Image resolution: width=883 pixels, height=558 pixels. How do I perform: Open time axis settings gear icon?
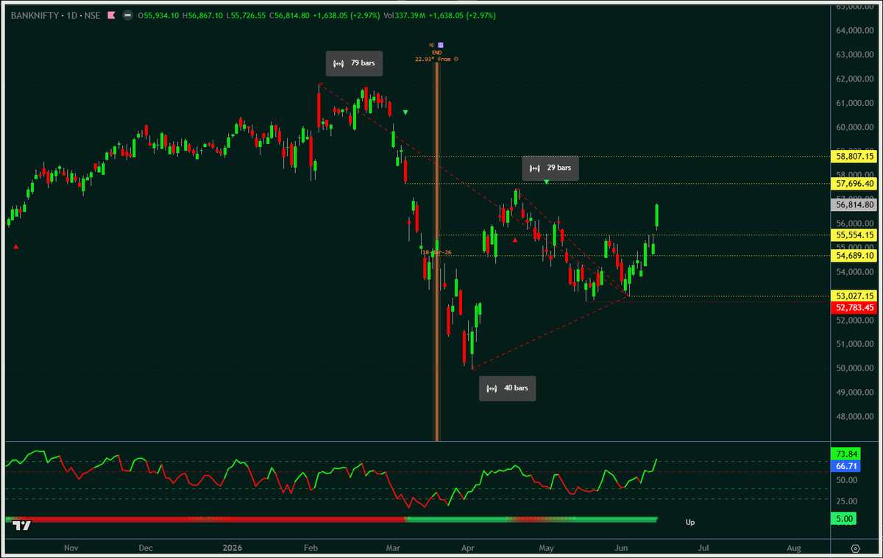click(855, 548)
